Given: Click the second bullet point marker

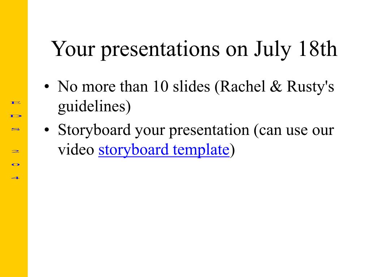Looking at the screenshot, I should 47,130.
